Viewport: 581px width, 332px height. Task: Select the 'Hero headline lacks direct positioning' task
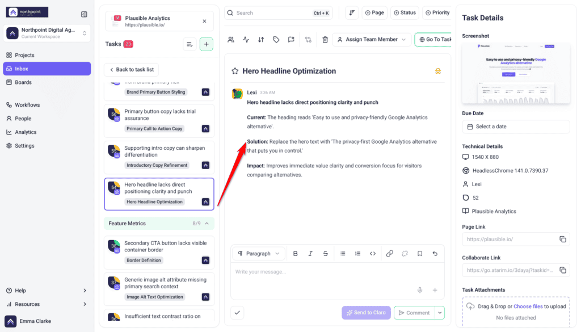pos(159,194)
